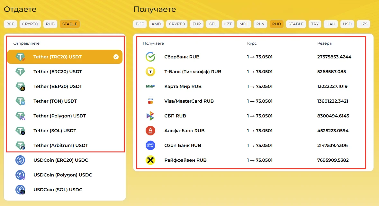The height and width of the screenshot is (206, 379).
Task: Choose Tether (Polygon) USDT to send
Action: [65, 116]
